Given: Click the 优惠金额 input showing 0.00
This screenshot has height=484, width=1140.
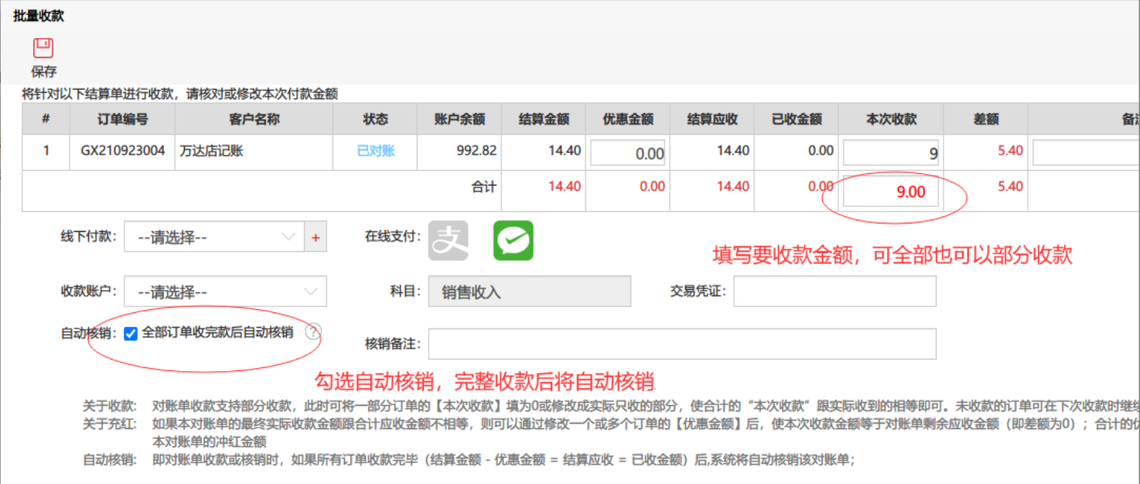Looking at the screenshot, I should tap(629, 152).
